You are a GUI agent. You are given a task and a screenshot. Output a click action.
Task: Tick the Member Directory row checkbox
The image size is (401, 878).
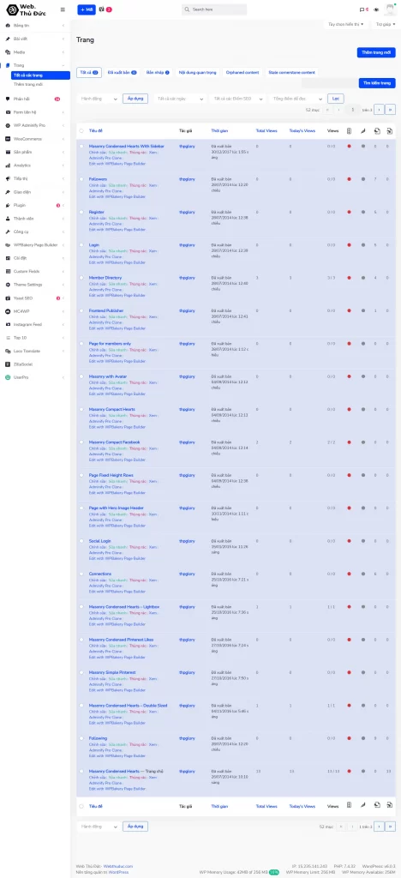pyautogui.click(x=81, y=278)
